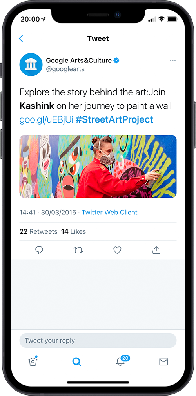View the Kashink mural photo
196x396 pixels.
(98, 166)
